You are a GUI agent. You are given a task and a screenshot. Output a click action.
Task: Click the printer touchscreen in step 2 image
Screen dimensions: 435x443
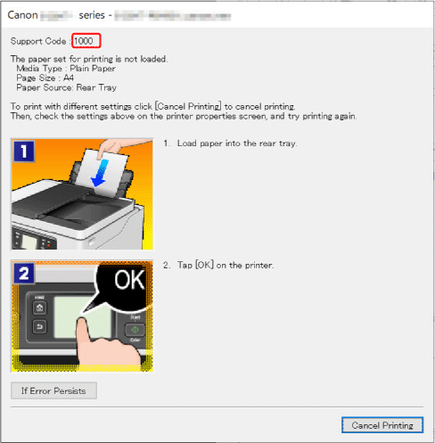pyautogui.click(x=83, y=317)
